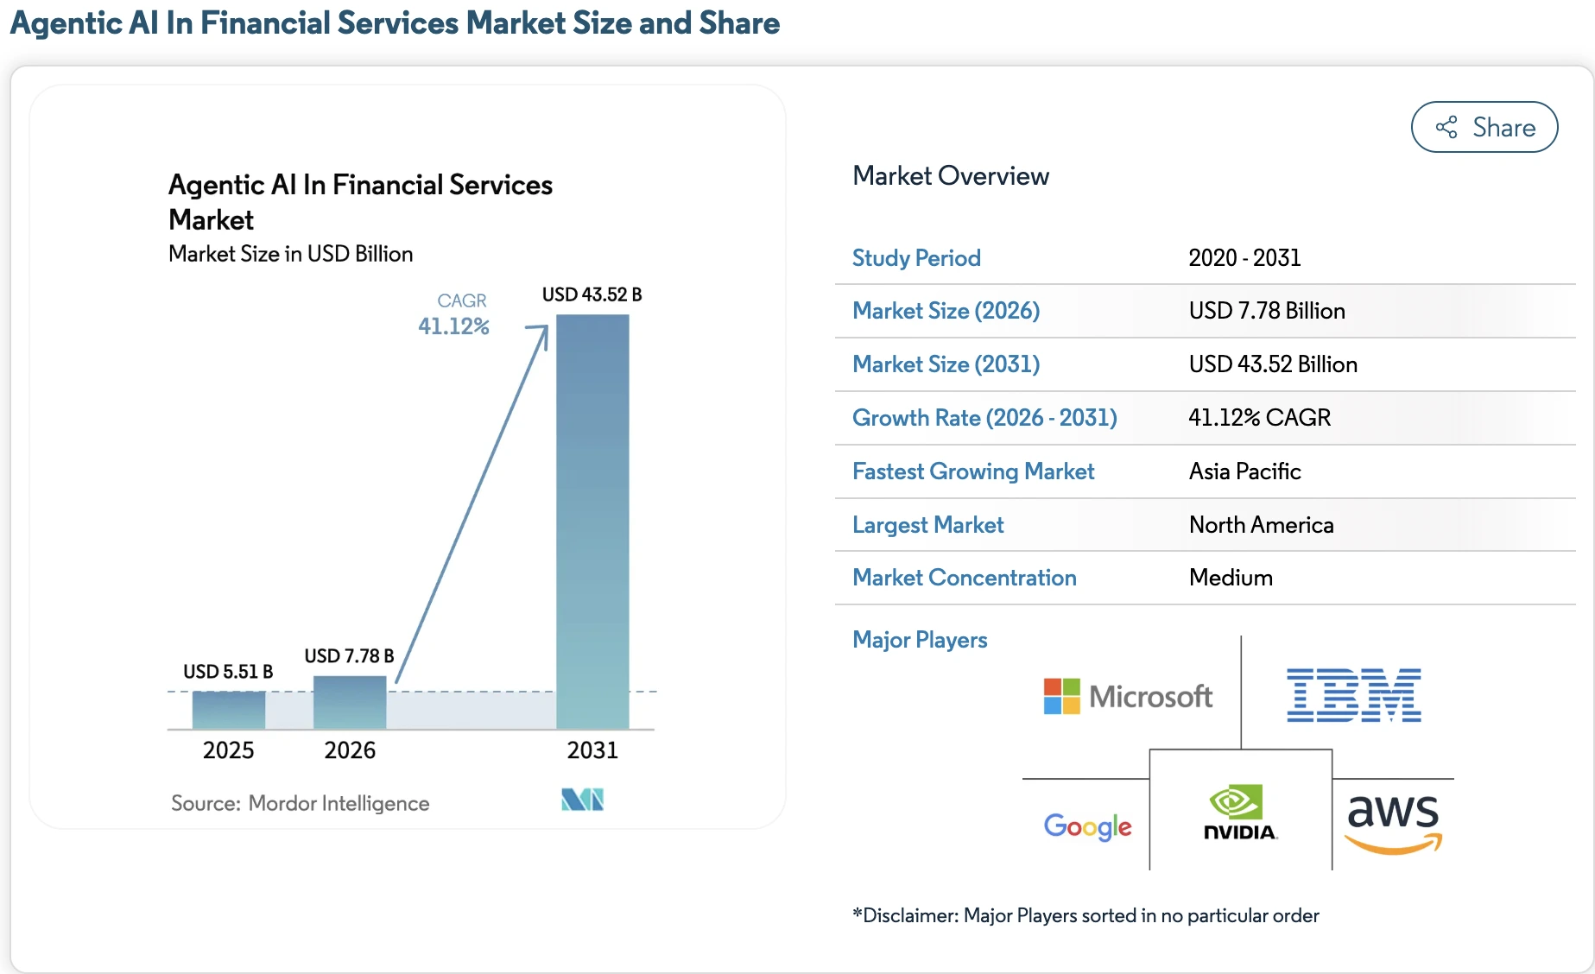This screenshot has width=1595, height=974.
Task: Click the USD 5.51 B bar label
Action: [228, 672]
